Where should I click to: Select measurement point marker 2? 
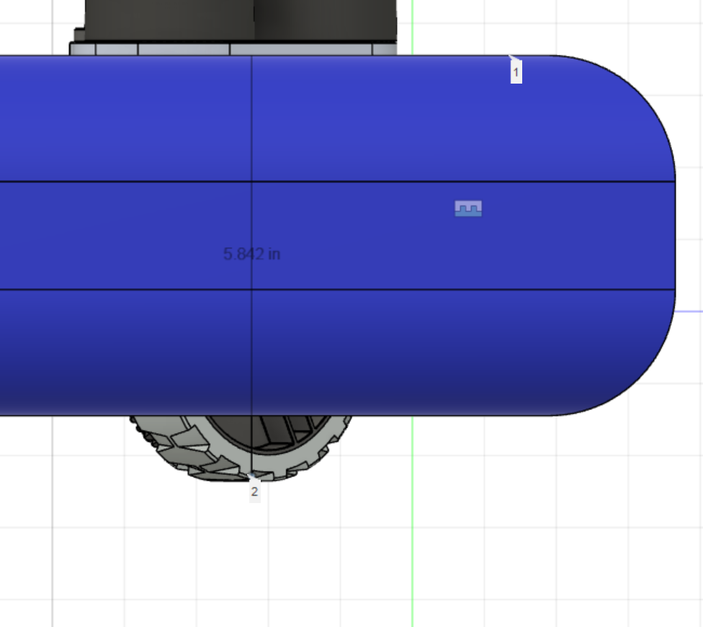[x=255, y=492]
